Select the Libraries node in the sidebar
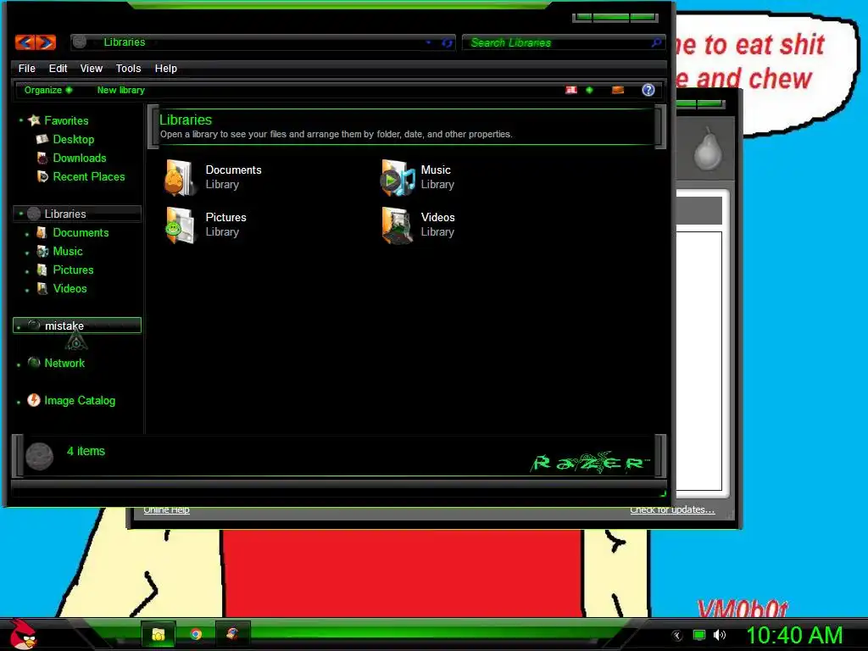The image size is (868, 651). tap(76, 214)
